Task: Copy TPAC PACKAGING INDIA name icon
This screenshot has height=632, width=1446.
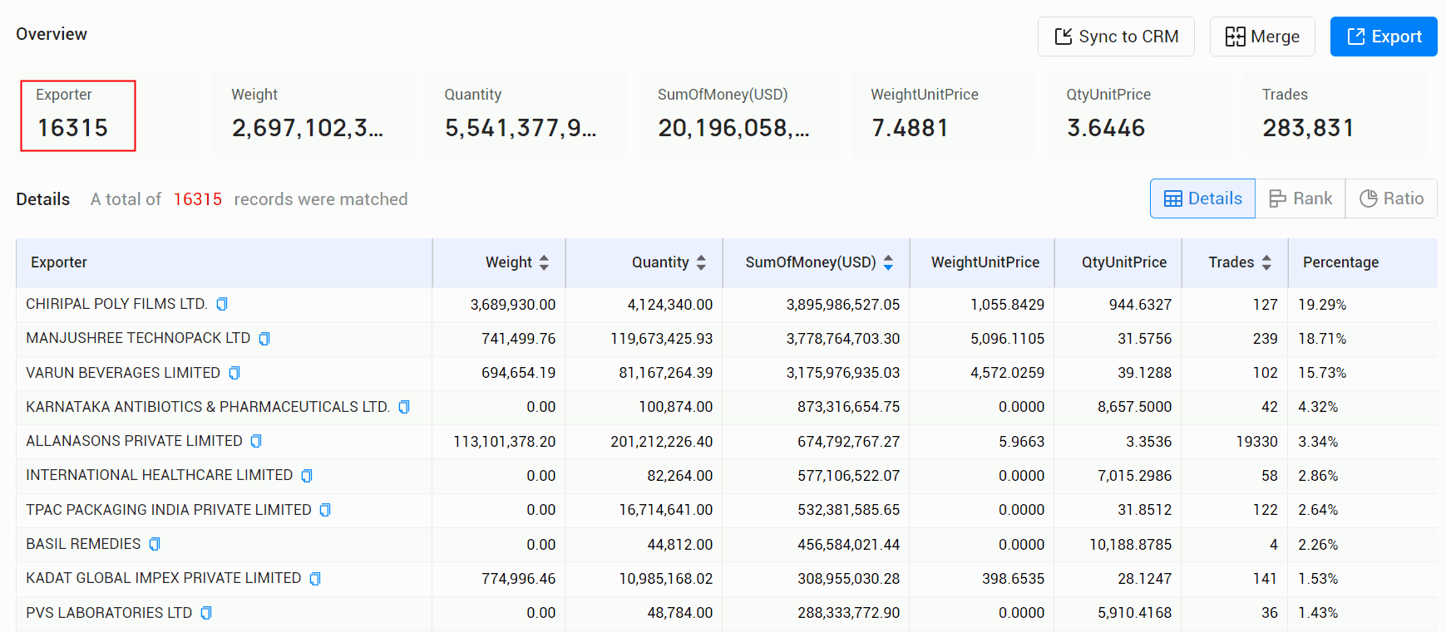Action: [325, 510]
